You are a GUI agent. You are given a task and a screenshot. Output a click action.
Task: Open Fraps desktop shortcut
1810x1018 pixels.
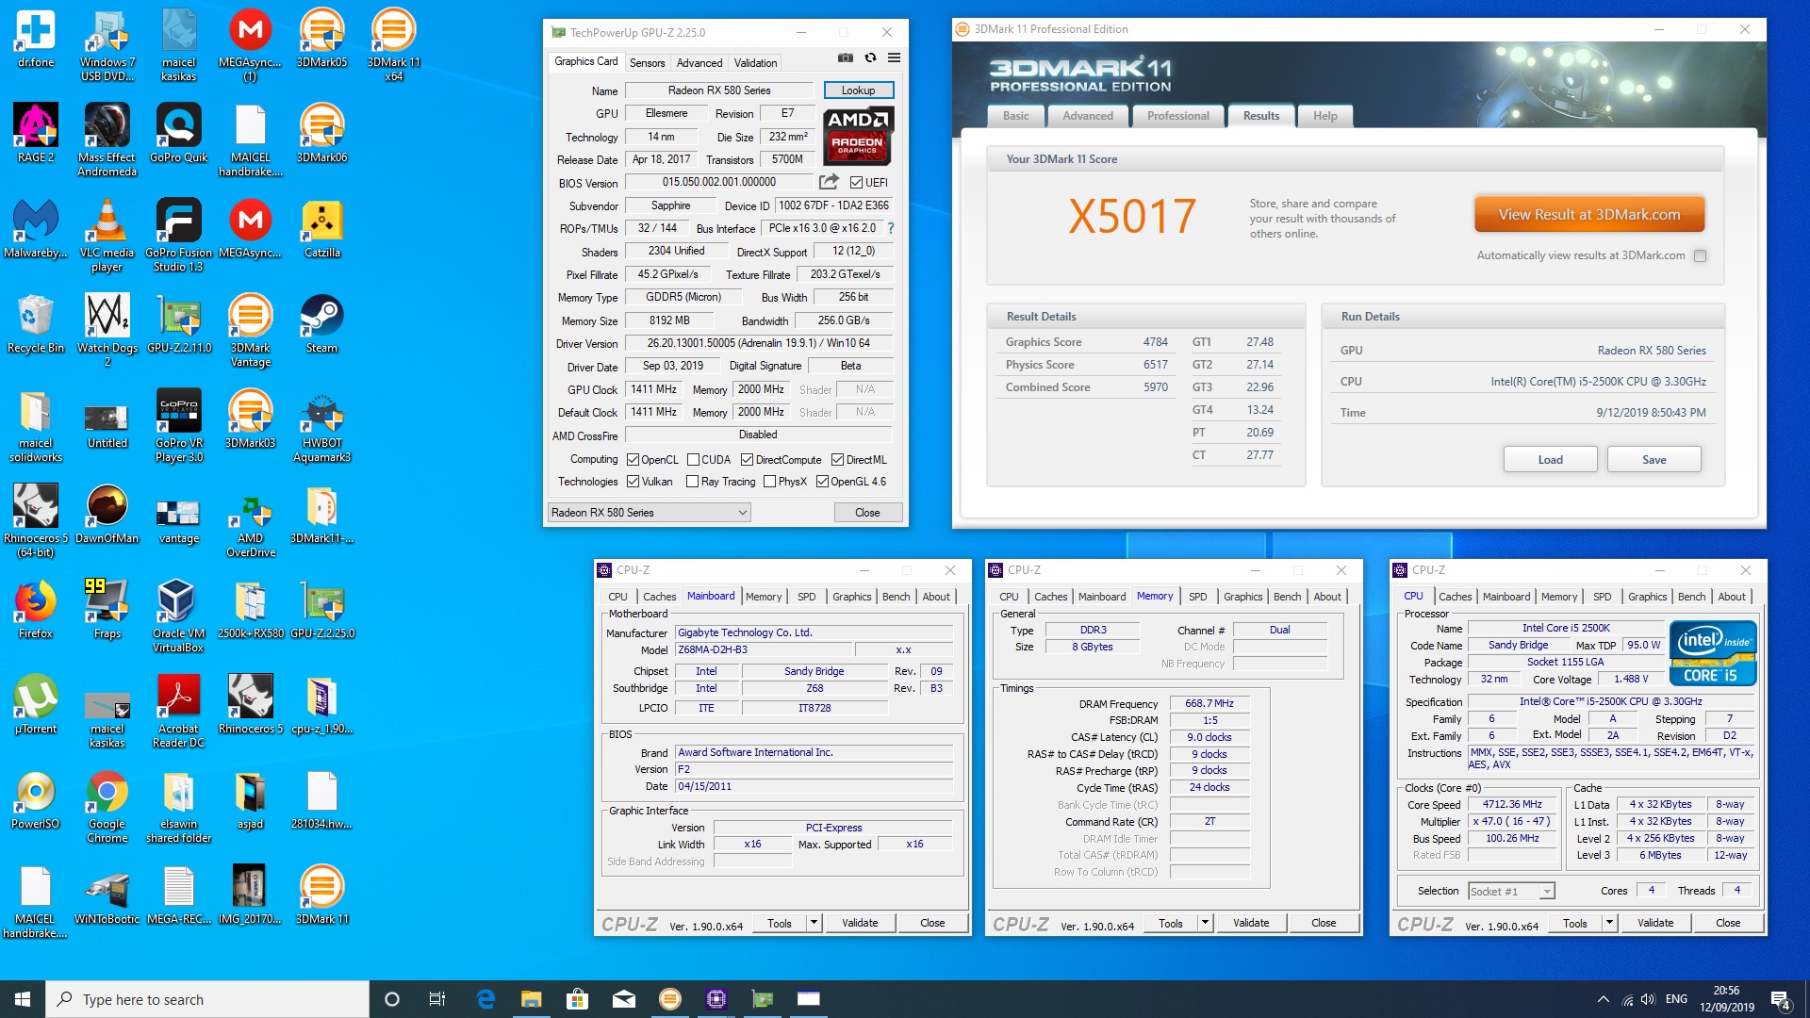107,609
